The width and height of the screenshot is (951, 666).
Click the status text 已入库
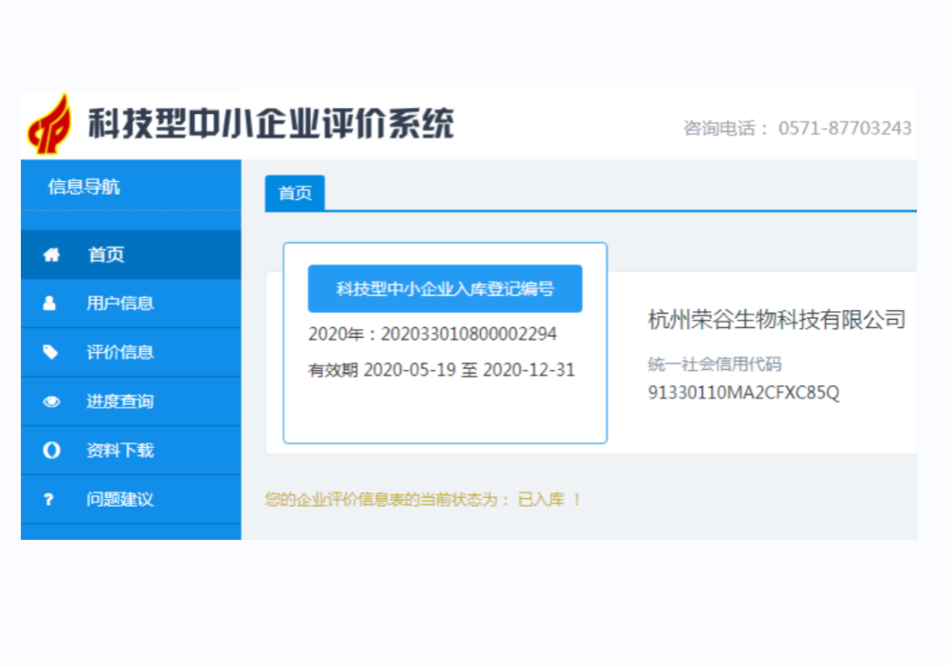click(541, 500)
